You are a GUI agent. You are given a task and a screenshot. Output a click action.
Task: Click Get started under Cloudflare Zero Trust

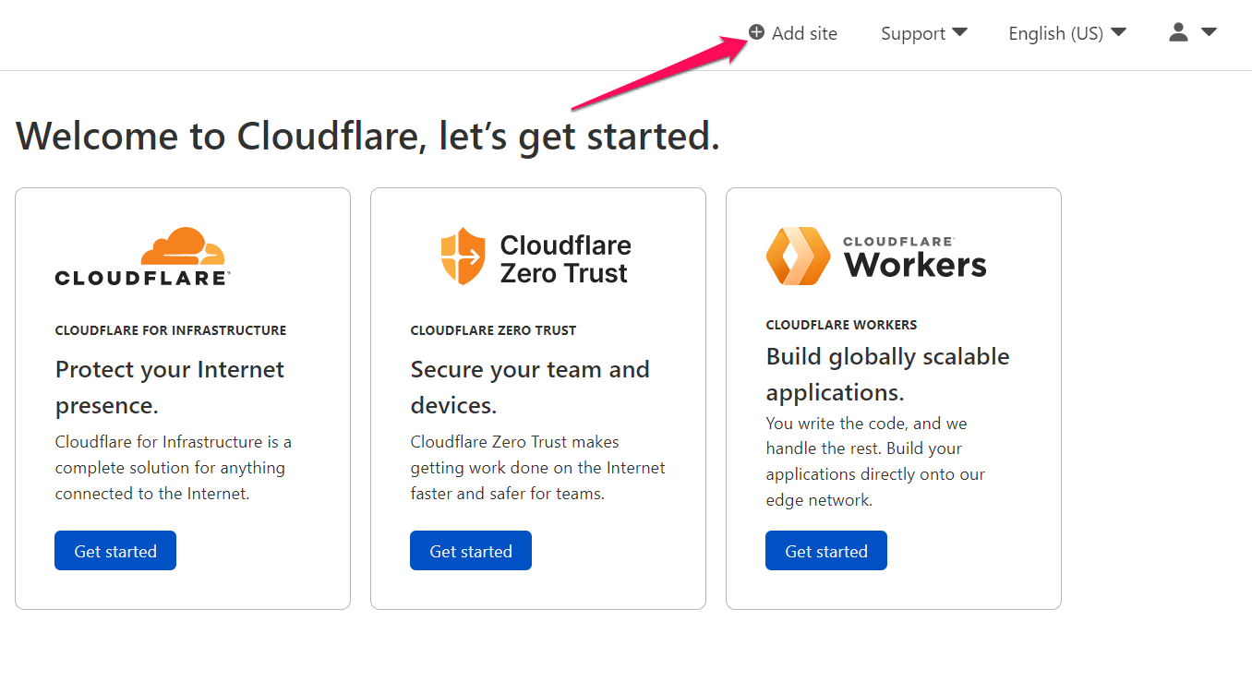[x=470, y=550]
